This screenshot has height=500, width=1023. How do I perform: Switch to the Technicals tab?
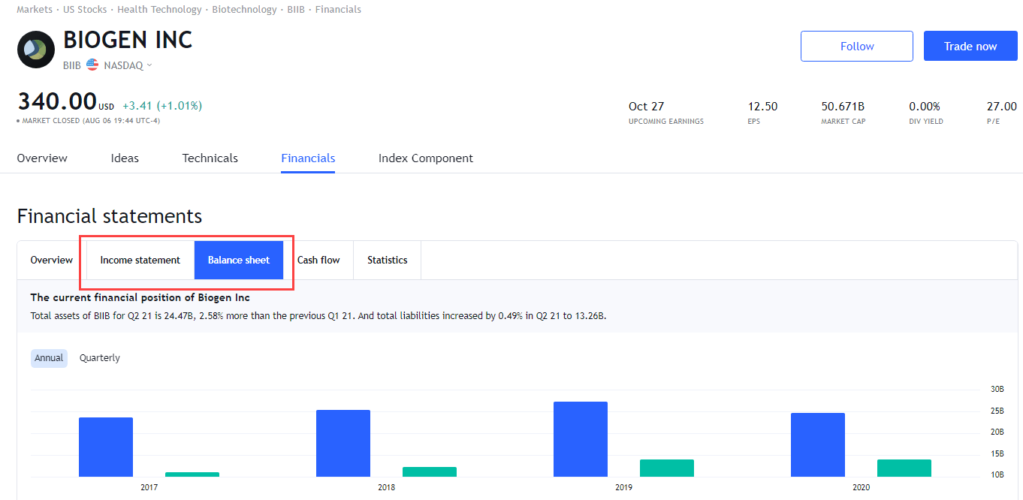(210, 158)
